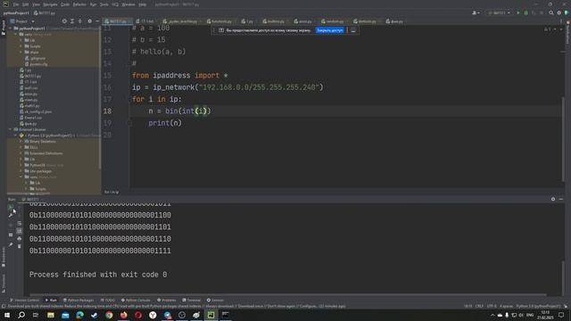Open the Python Console tab
Viewport: 571px width, 321px height.
(x=136, y=300)
